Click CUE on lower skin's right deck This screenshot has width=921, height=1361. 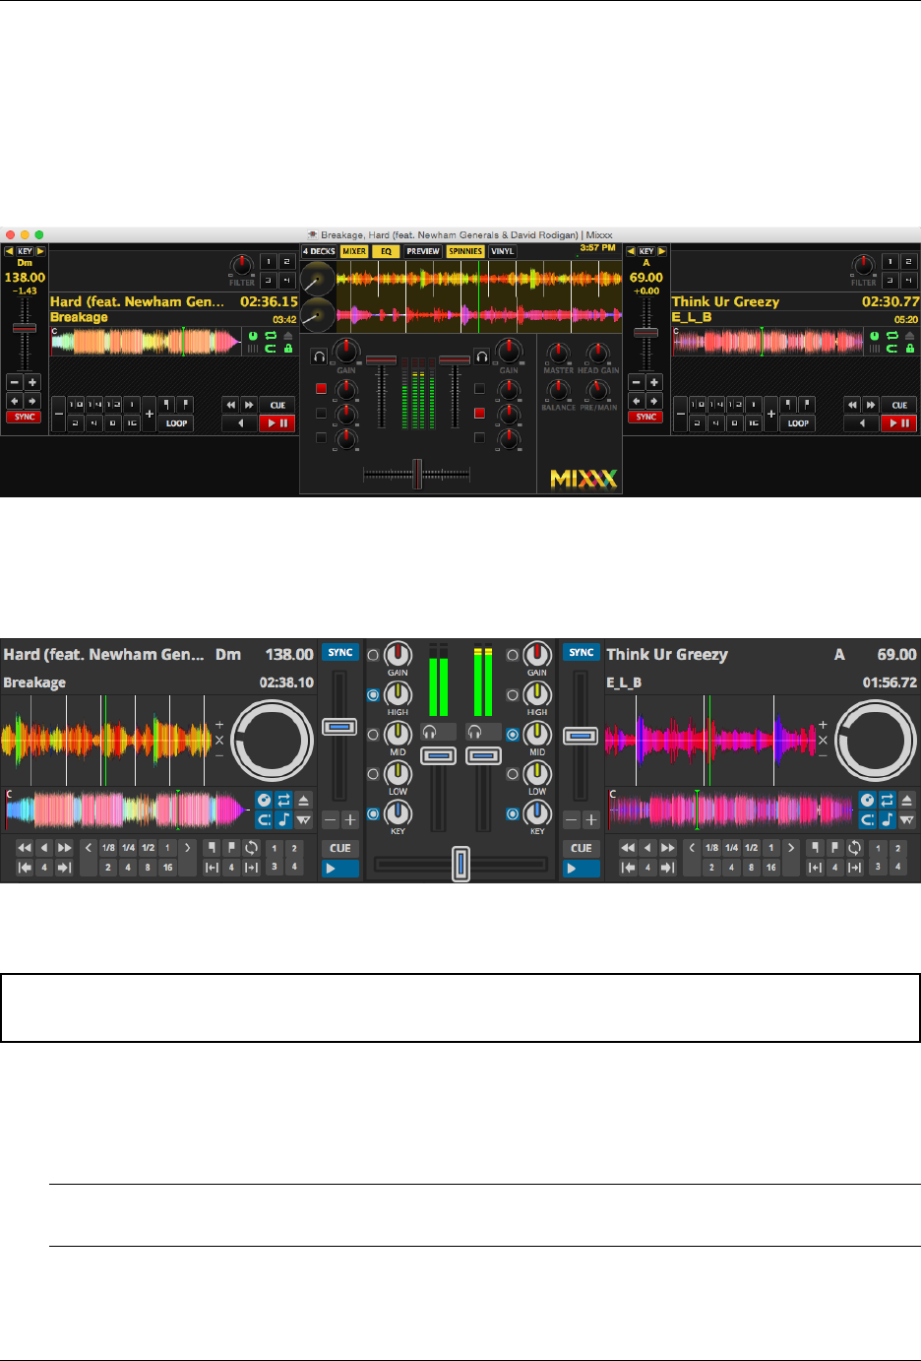(581, 848)
